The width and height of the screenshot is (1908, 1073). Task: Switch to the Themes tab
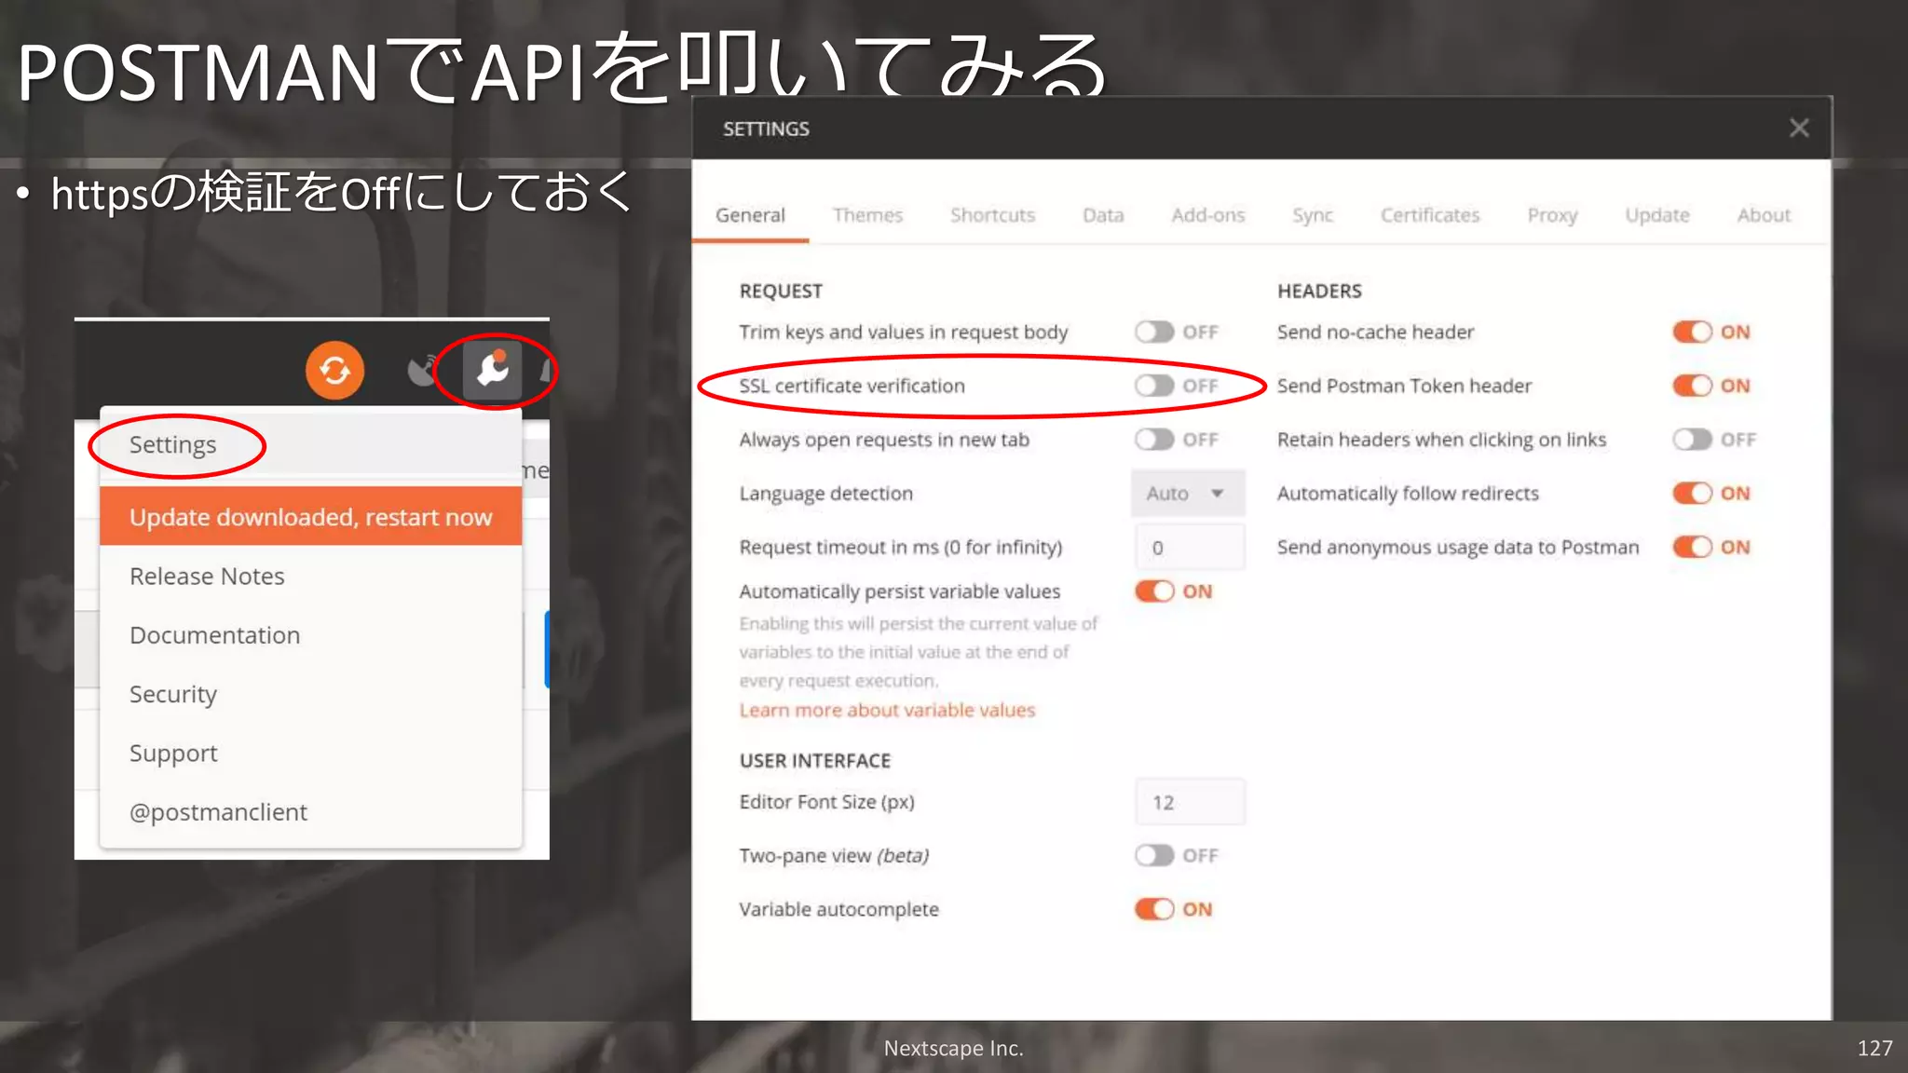[867, 215]
